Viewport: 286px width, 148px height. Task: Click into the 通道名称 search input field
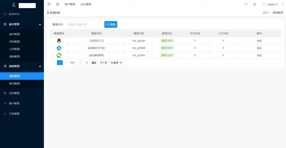click(84, 25)
